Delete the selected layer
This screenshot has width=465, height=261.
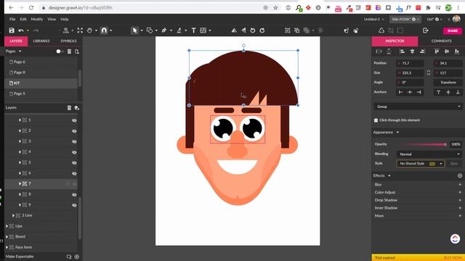click(x=69, y=108)
